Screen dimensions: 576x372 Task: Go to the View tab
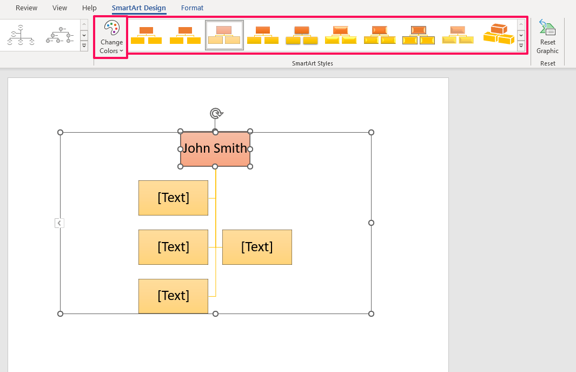(x=60, y=8)
